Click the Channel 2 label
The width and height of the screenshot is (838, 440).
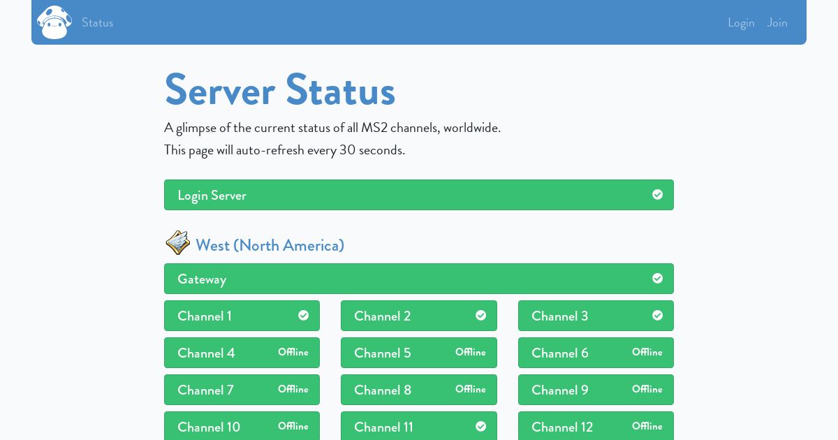[x=383, y=316]
